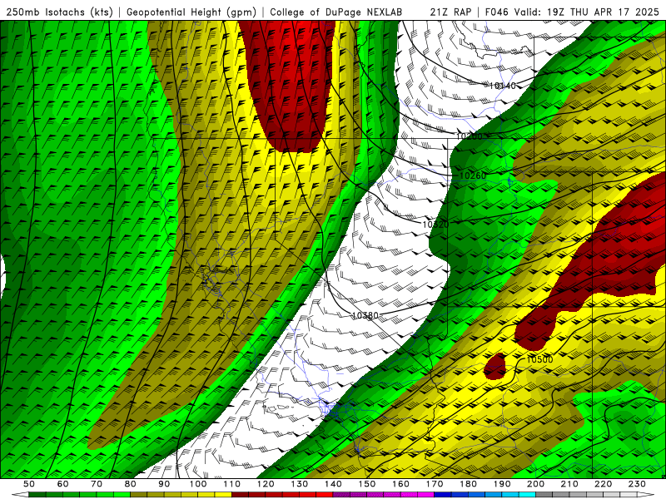Click the 60 value on the color scale
The image size is (666, 499).
click(62, 484)
